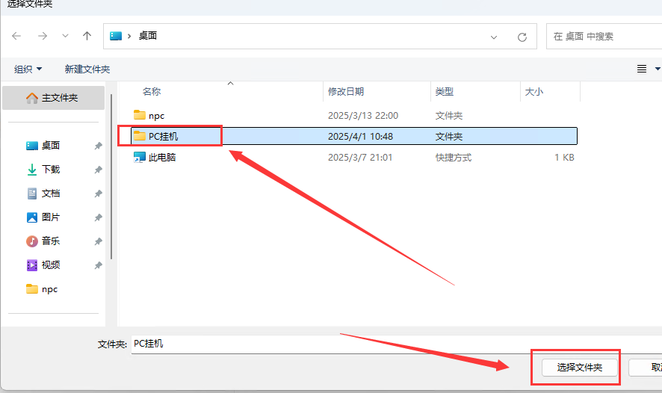Image resolution: width=662 pixels, height=393 pixels.
Task: Open Pictures (图片) in sidebar
Action: (x=50, y=217)
